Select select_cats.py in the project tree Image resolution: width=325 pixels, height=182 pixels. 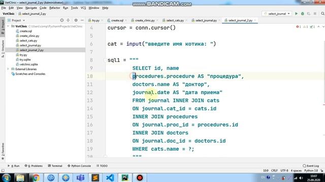tap(28, 40)
